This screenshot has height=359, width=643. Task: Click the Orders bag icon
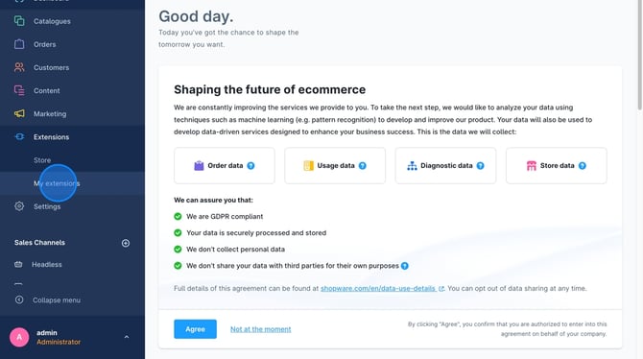pyautogui.click(x=19, y=44)
